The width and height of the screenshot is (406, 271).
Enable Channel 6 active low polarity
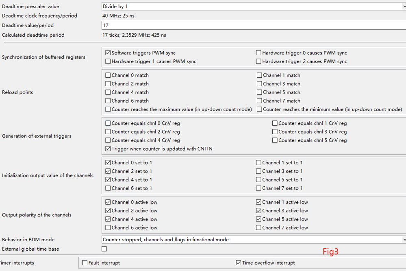(x=108, y=228)
